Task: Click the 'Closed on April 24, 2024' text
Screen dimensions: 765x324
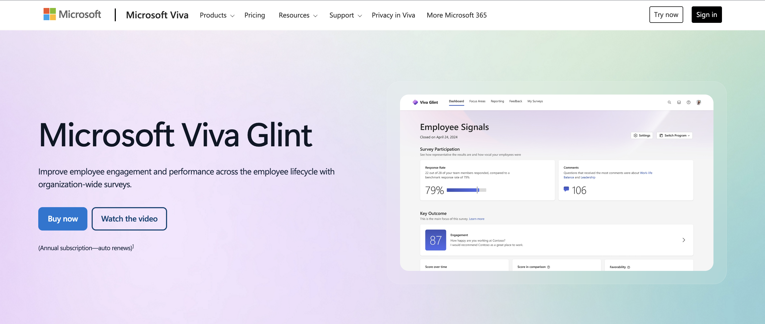Action: tap(438, 137)
